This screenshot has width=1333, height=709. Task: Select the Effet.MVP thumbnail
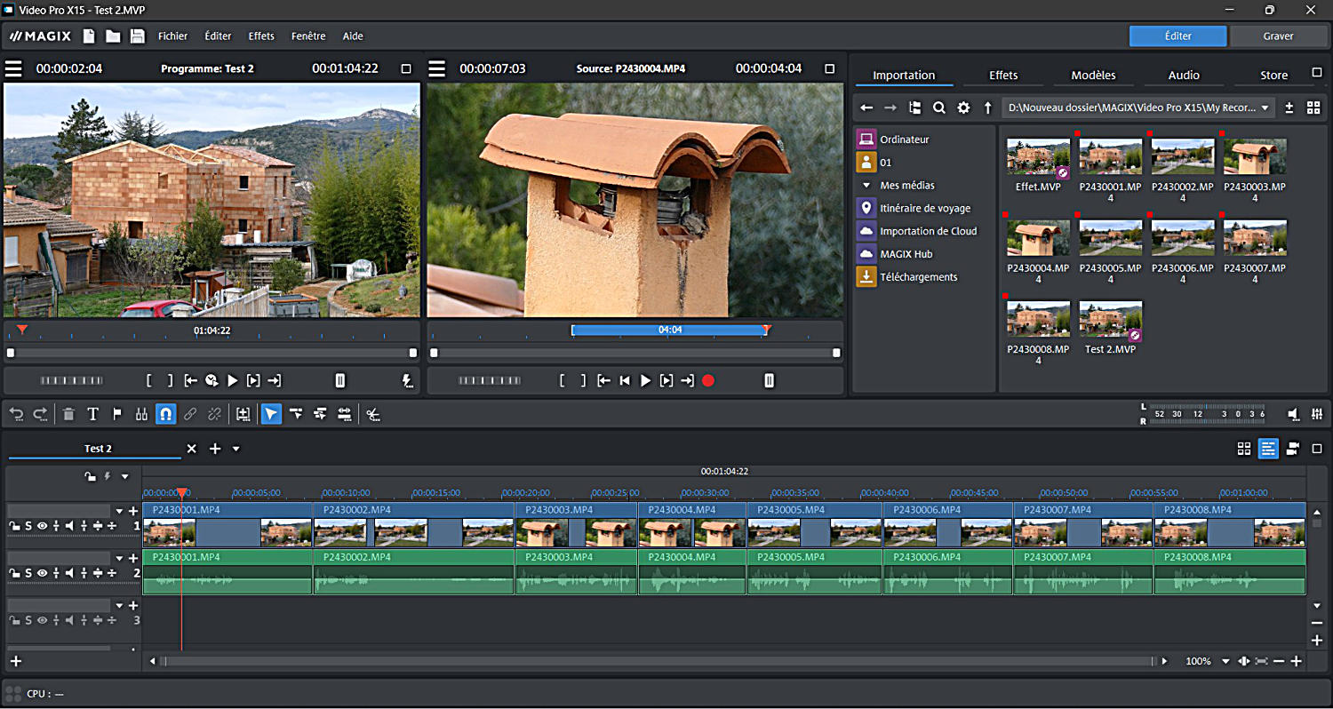click(x=1038, y=157)
